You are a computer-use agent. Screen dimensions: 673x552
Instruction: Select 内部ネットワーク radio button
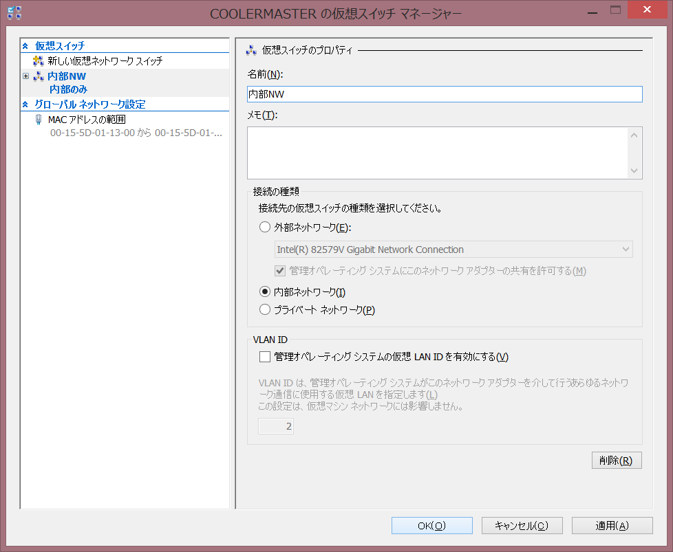265,292
